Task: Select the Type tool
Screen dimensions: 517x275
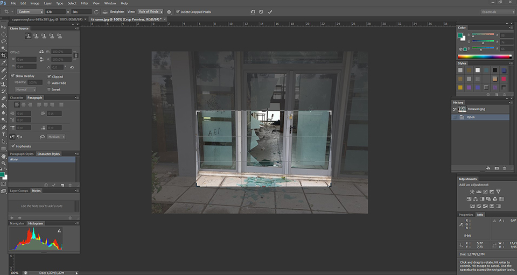Action: (4, 134)
